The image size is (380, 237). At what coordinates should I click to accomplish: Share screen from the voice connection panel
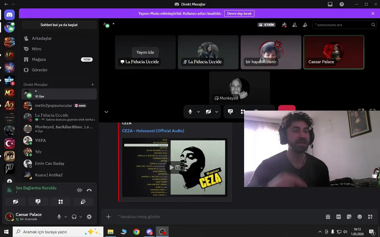[x=38, y=201]
